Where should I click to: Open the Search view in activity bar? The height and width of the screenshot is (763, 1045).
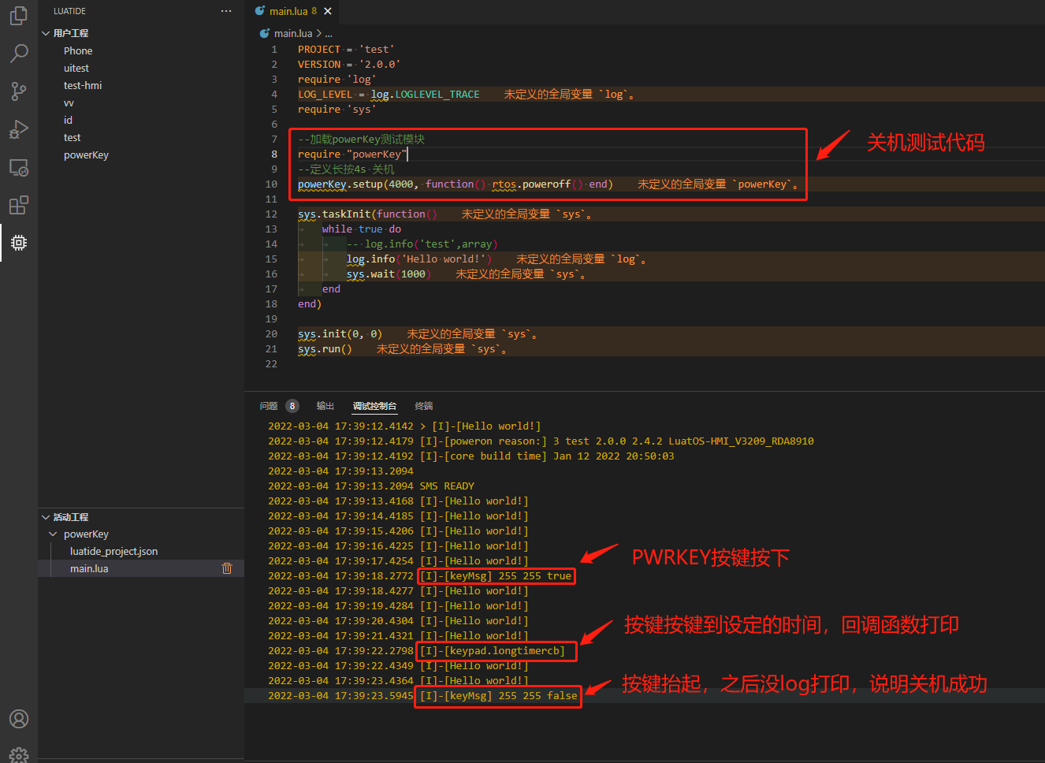(x=19, y=53)
